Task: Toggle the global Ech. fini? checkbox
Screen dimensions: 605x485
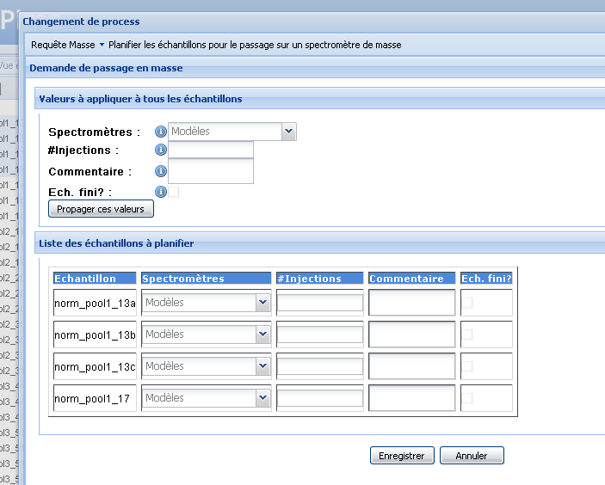Action: 174,192
